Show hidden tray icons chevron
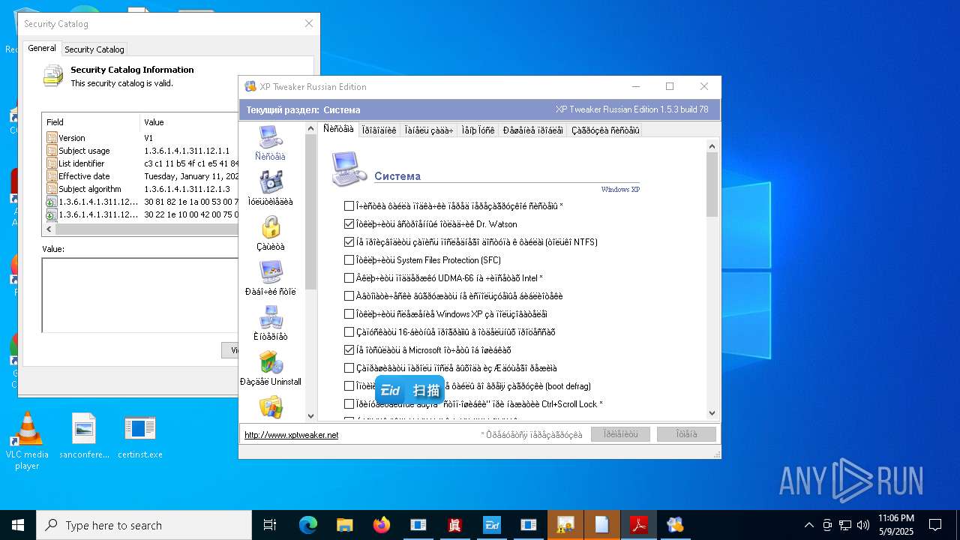Viewport: 960px width, 540px height. (808, 525)
